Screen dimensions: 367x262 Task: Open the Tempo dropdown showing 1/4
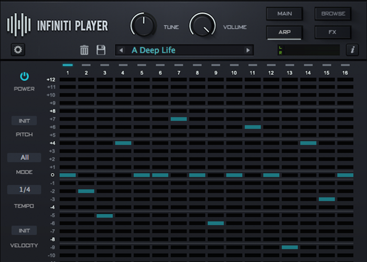pos(24,190)
